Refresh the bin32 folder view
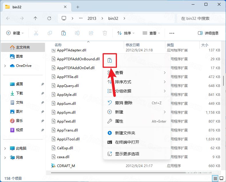 [49, 18]
